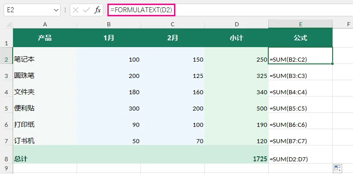353x174 pixels.
Task: Select 文件夹 February value 160
Action: tap(173, 88)
